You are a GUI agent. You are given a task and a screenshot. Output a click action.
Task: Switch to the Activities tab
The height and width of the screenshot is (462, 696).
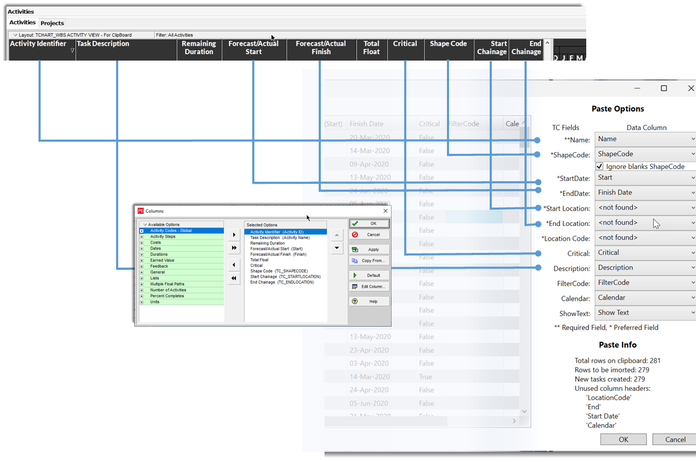coord(22,23)
